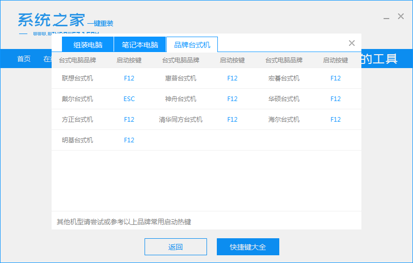
Task: Select the 品牌台式机 tab
Action: (192, 45)
